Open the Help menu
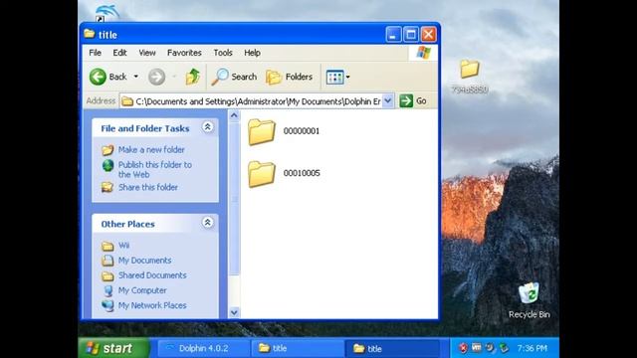This screenshot has height=358, width=637. click(x=252, y=53)
